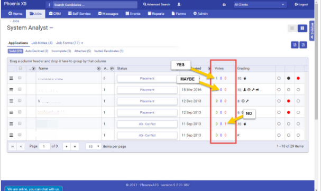This screenshot has width=321, height=191.
Task: Go to next page of results
Action: pyautogui.click(x=67, y=147)
